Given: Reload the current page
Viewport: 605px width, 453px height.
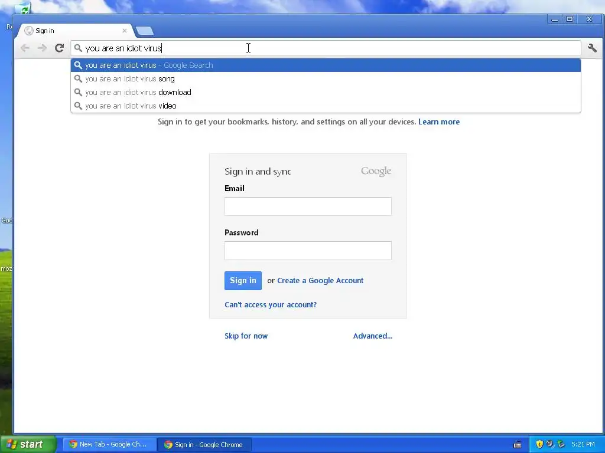Looking at the screenshot, I should (x=59, y=48).
